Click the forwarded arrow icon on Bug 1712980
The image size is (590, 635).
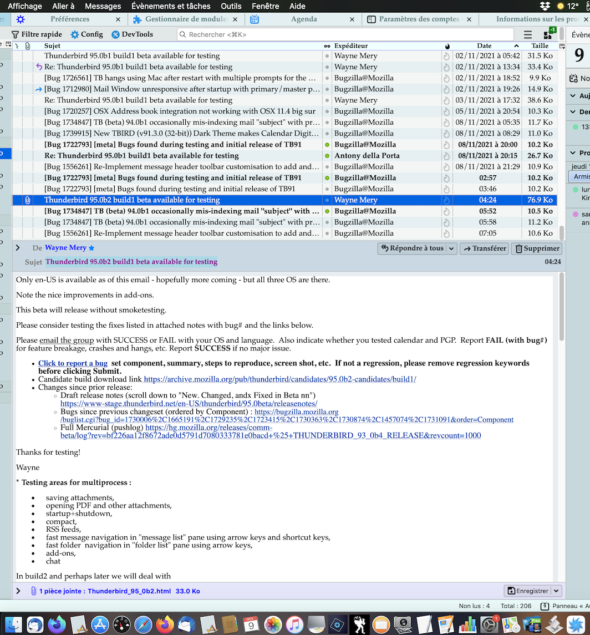pos(38,89)
